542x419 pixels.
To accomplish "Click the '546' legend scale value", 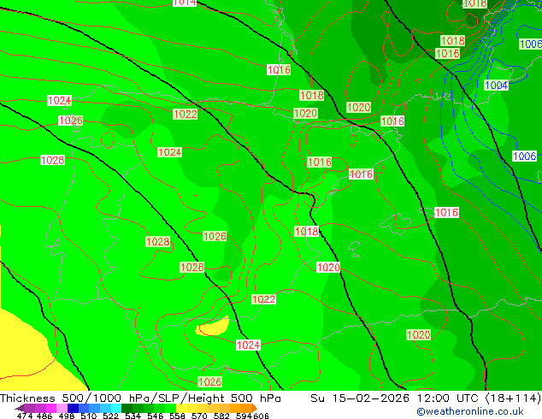I will (155, 416).
